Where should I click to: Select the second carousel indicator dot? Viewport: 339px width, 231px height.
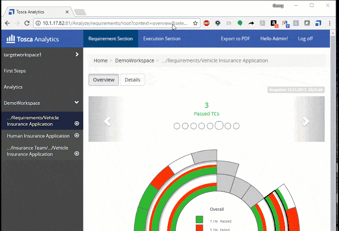(185, 126)
